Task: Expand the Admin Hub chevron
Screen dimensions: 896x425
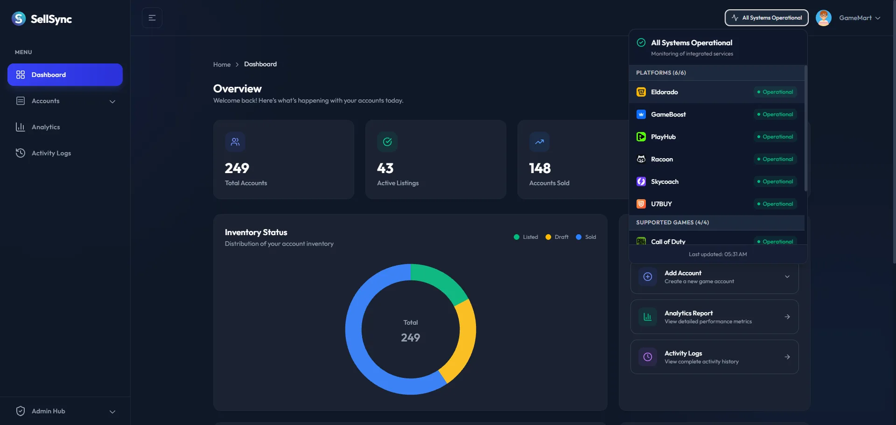Action: [112, 411]
